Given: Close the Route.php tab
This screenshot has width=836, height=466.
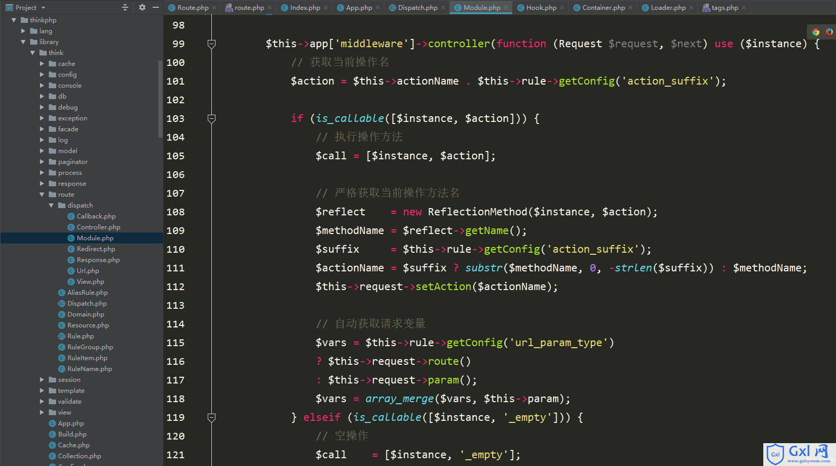Looking at the screenshot, I should (214, 8).
